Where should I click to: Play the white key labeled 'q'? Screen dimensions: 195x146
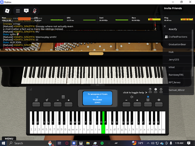69,129
